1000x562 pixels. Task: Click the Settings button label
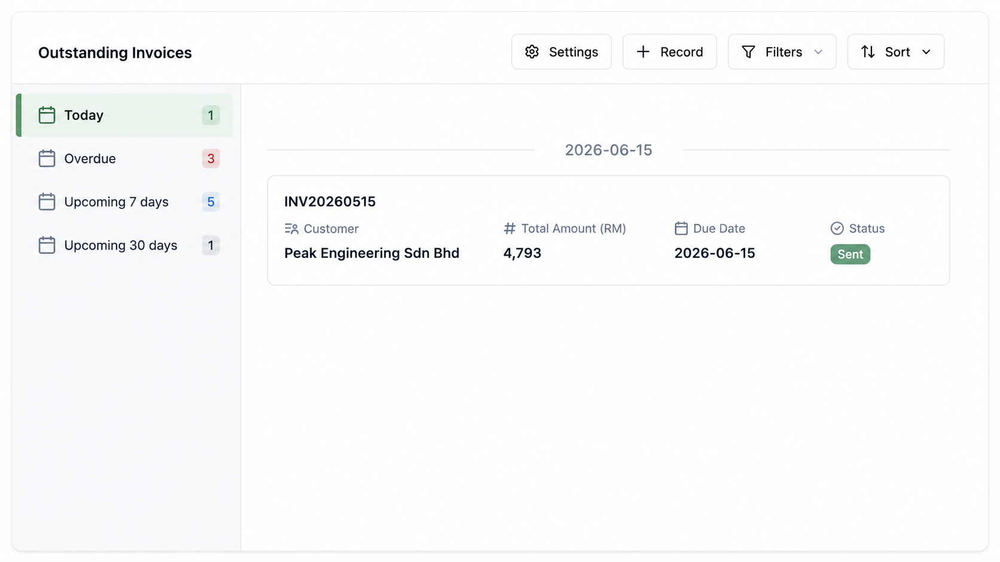573,52
